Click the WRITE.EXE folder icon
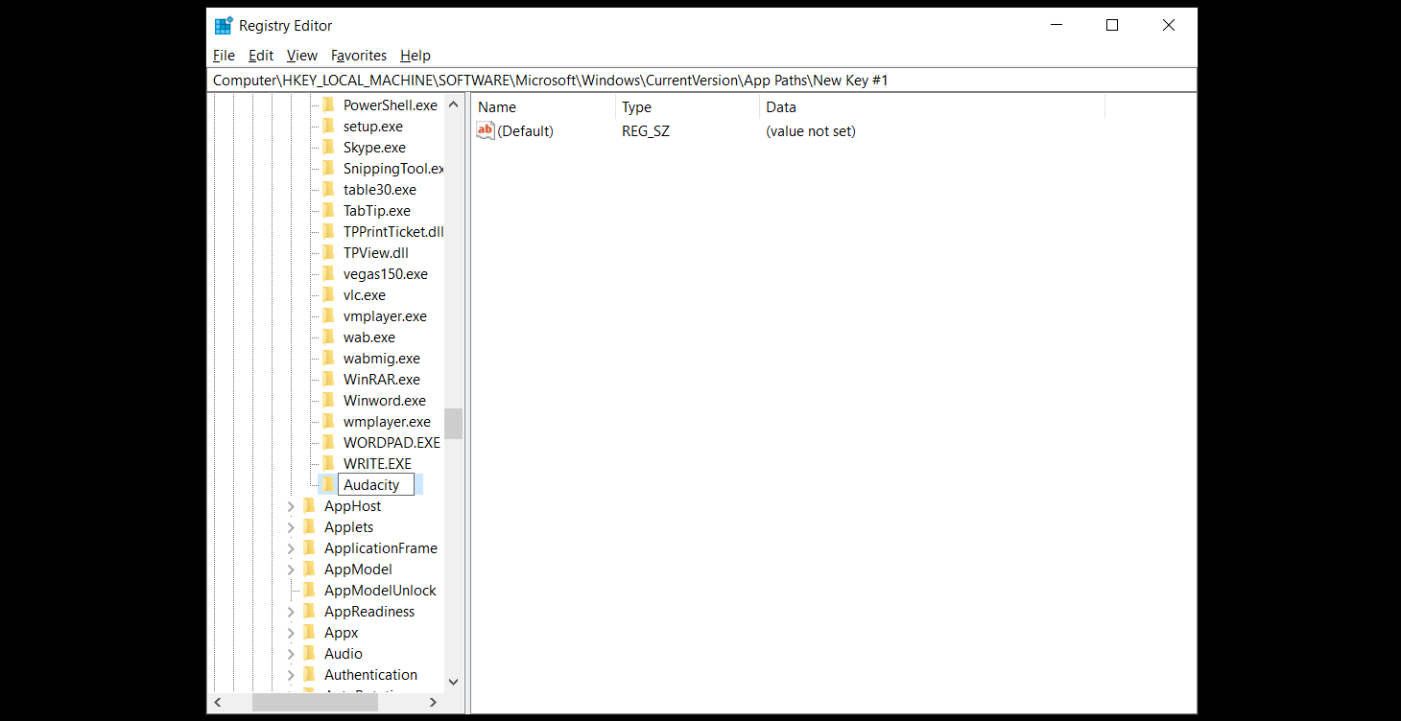 328,464
